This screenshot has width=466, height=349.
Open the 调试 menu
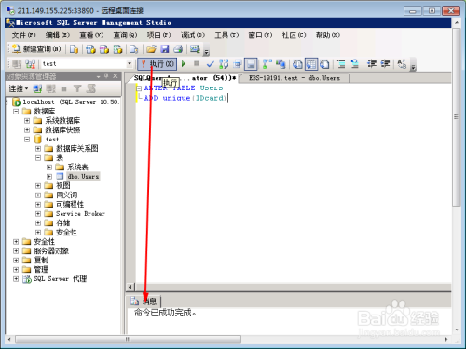click(193, 35)
